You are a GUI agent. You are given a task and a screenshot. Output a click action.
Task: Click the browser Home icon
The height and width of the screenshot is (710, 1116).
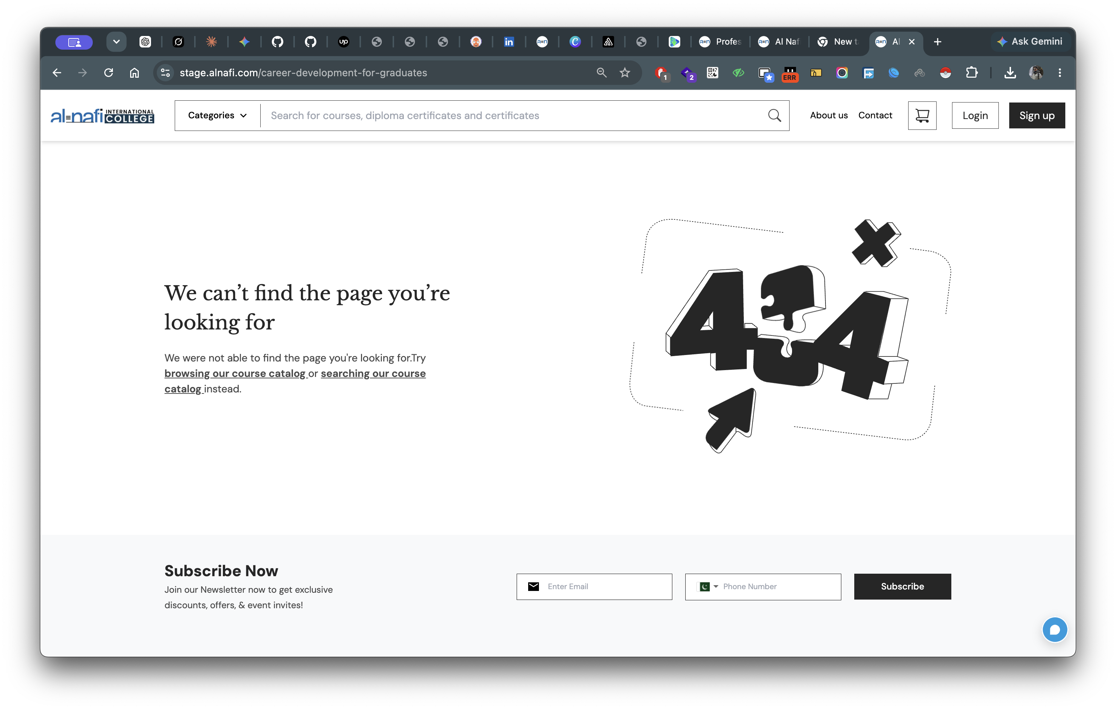(x=134, y=73)
